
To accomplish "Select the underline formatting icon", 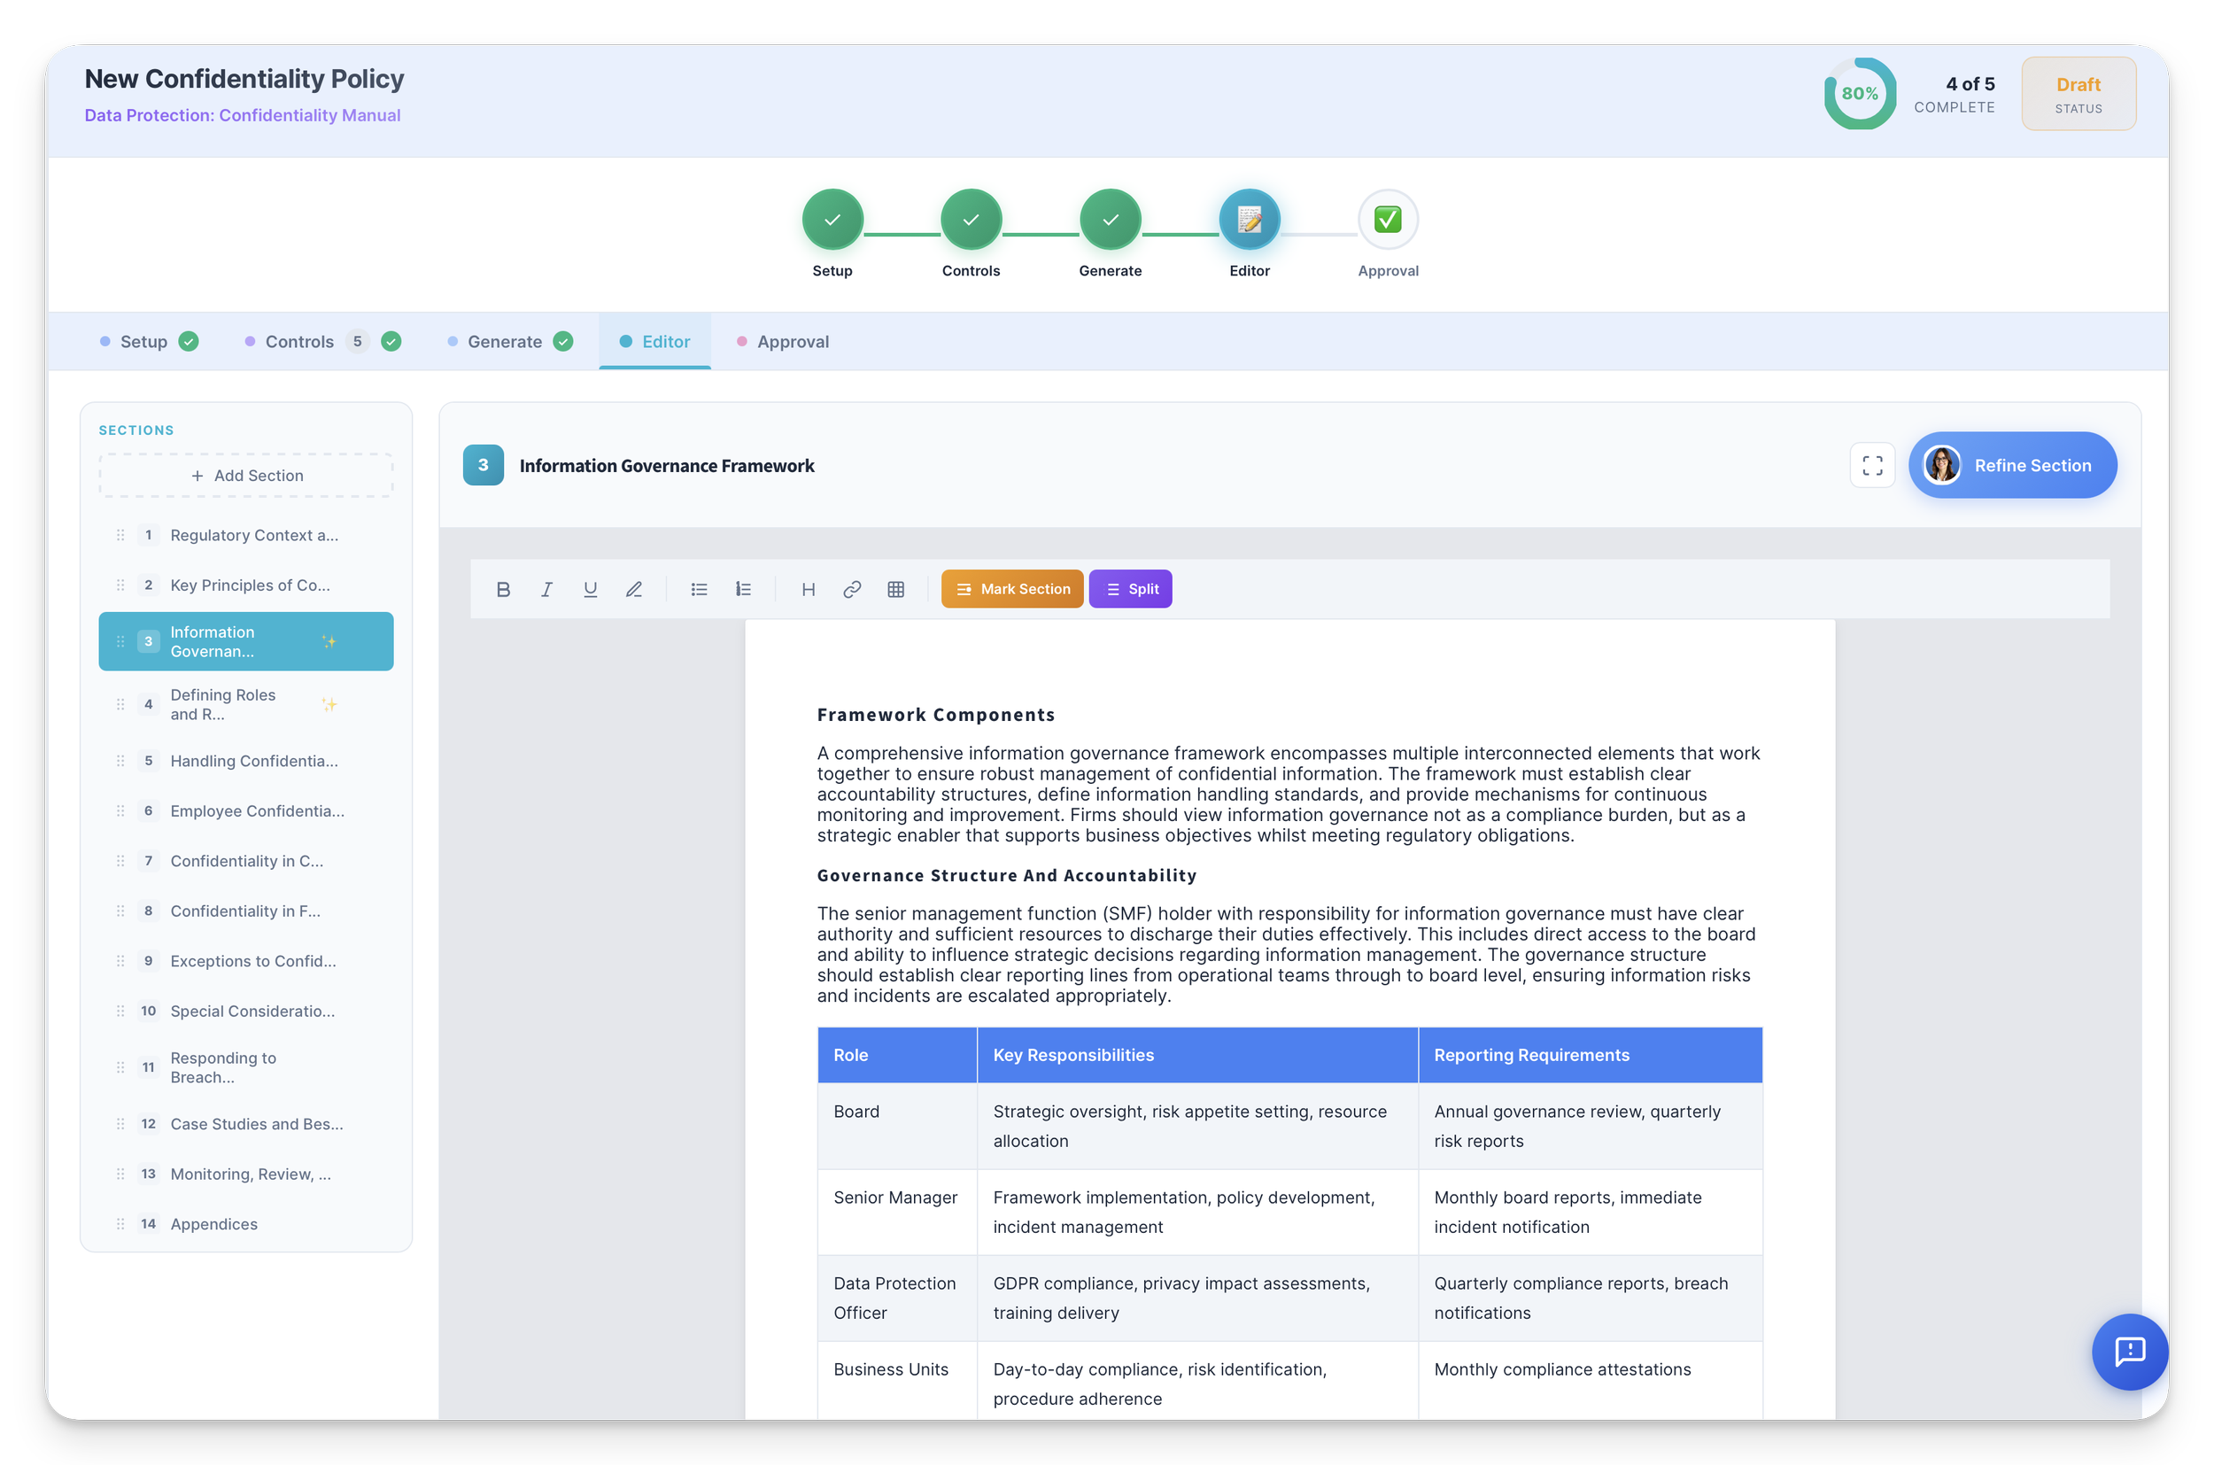I will pos(590,589).
